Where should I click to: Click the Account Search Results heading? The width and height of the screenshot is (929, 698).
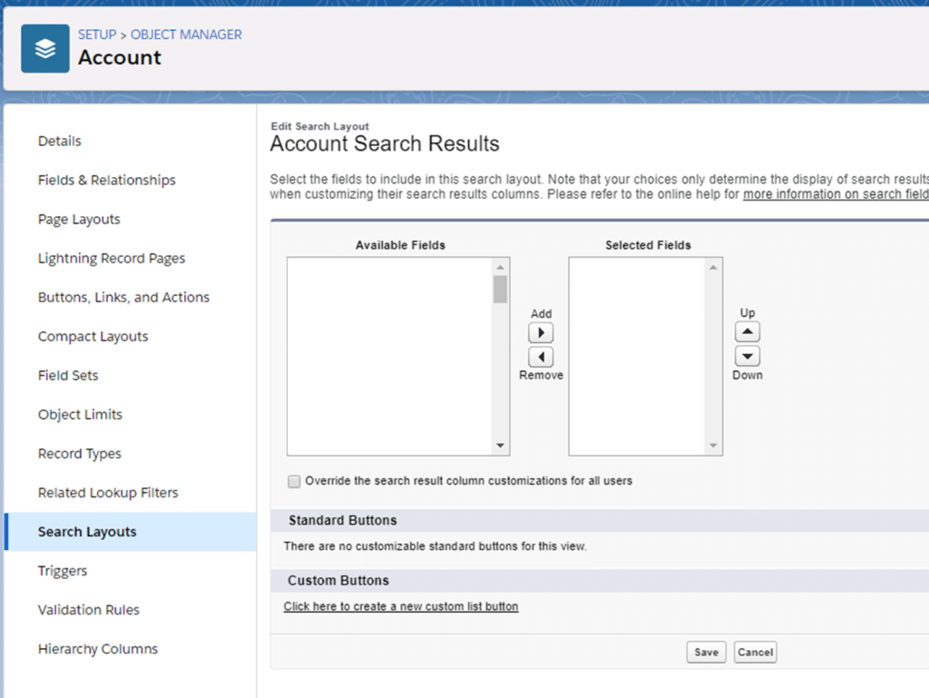tap(385, 144)
